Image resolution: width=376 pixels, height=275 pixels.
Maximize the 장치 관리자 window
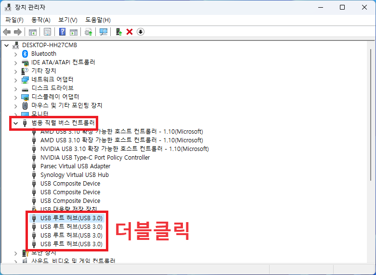pos(342,7)
